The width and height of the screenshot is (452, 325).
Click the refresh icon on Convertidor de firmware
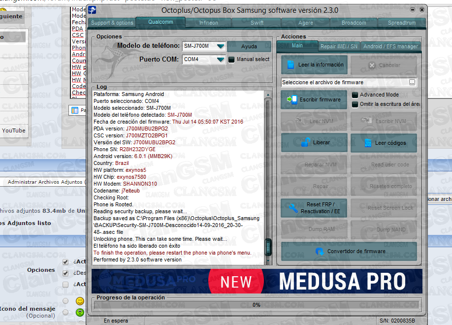320,251
